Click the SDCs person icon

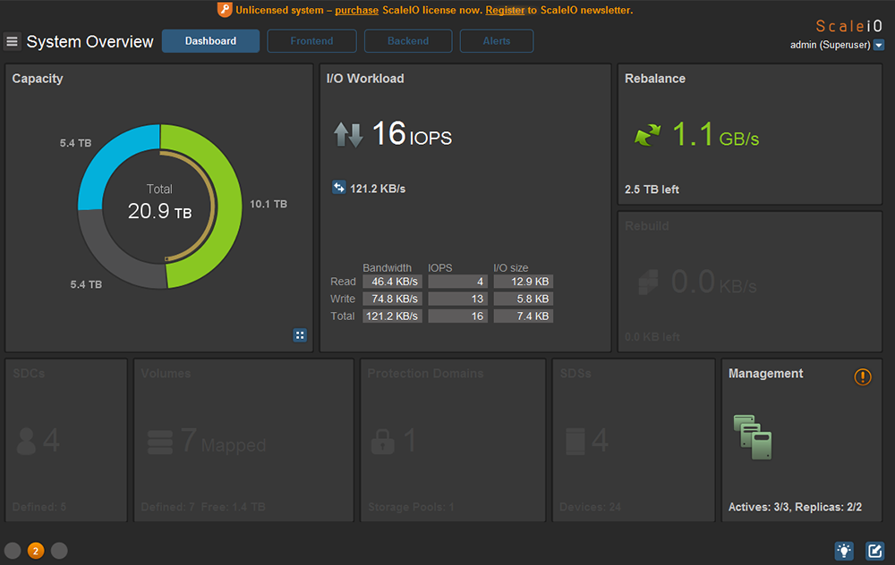click(26, 442)
